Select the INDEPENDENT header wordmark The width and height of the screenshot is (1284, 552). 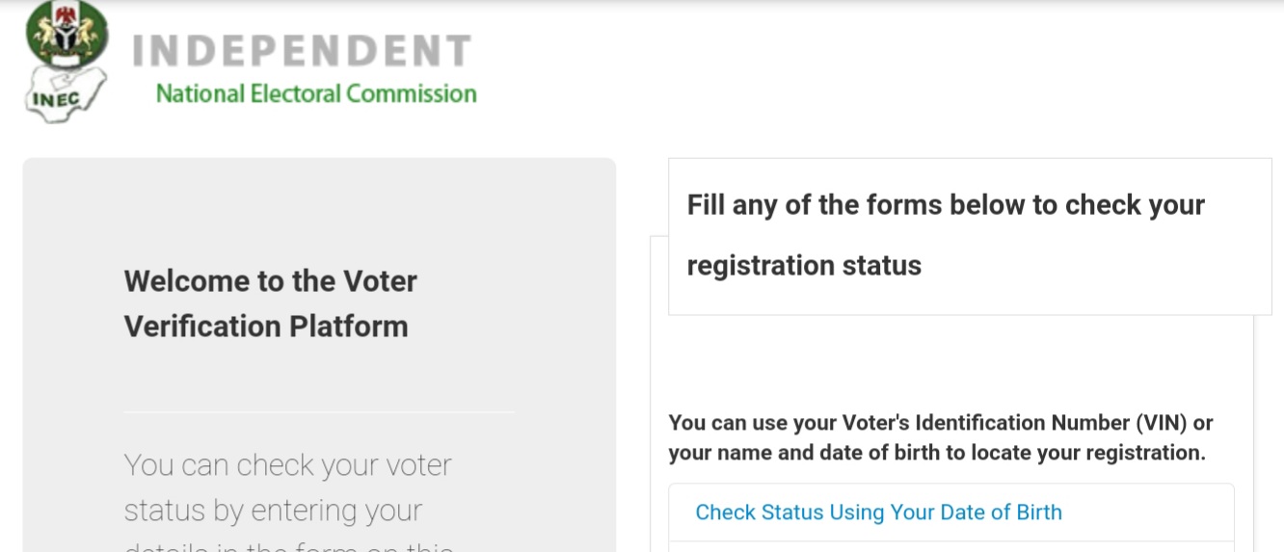click(x=302, y=52)
